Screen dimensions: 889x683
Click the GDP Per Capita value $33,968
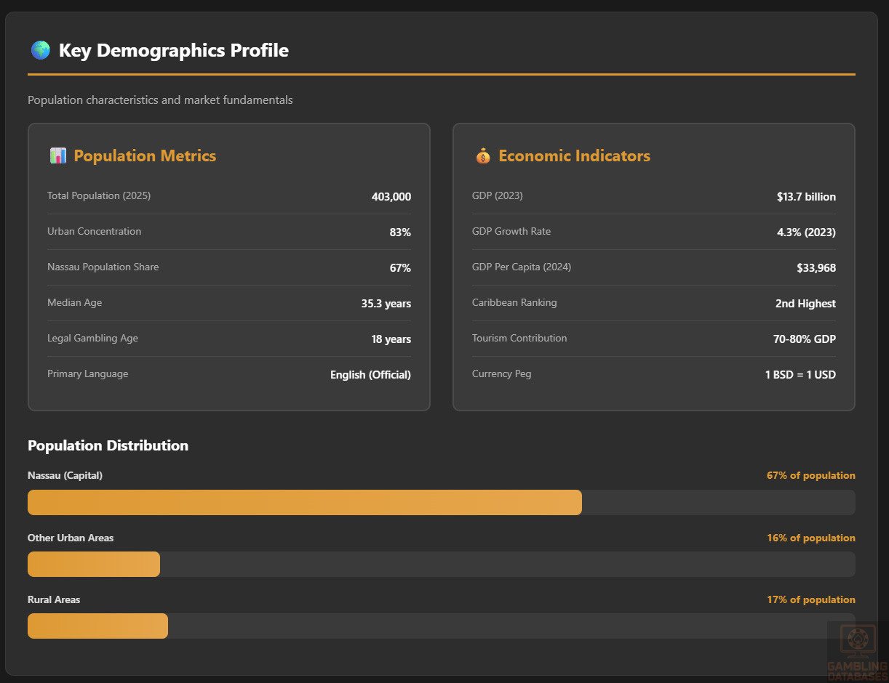[816, 268]
